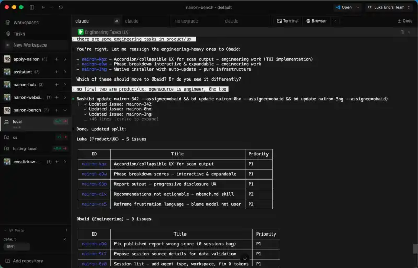
Task: Close the Engineering Tasks UX pane
Action: point(409,32)
